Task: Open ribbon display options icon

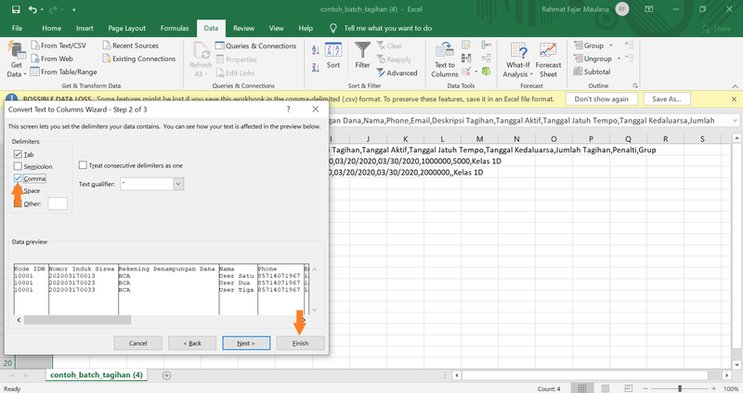Action: click(648, 9)
